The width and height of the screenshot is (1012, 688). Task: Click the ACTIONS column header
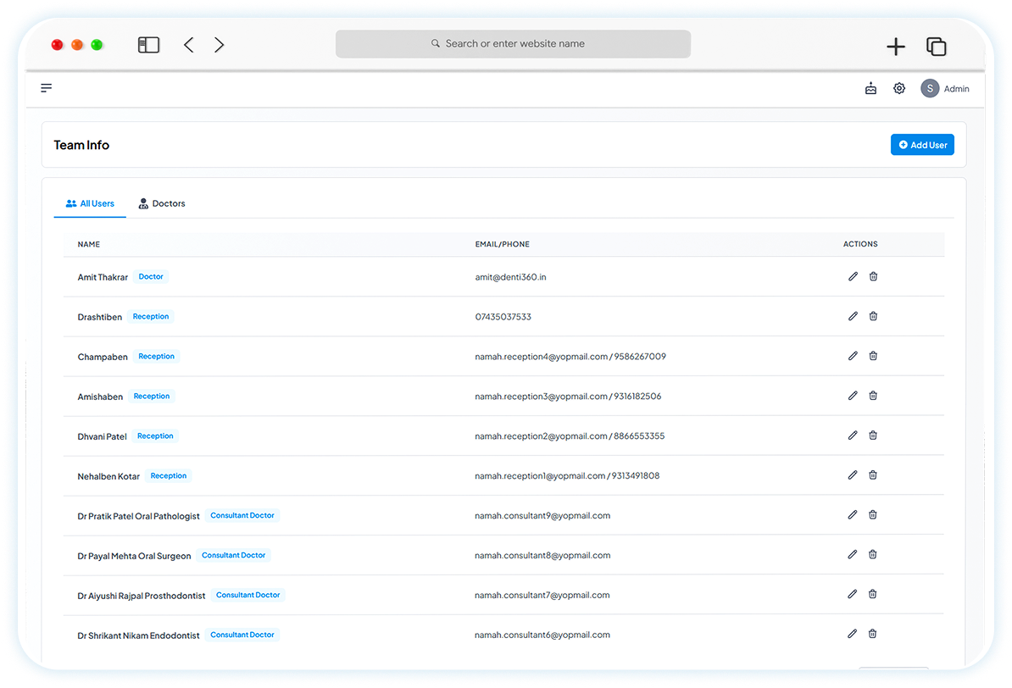[x=860, y=244]
